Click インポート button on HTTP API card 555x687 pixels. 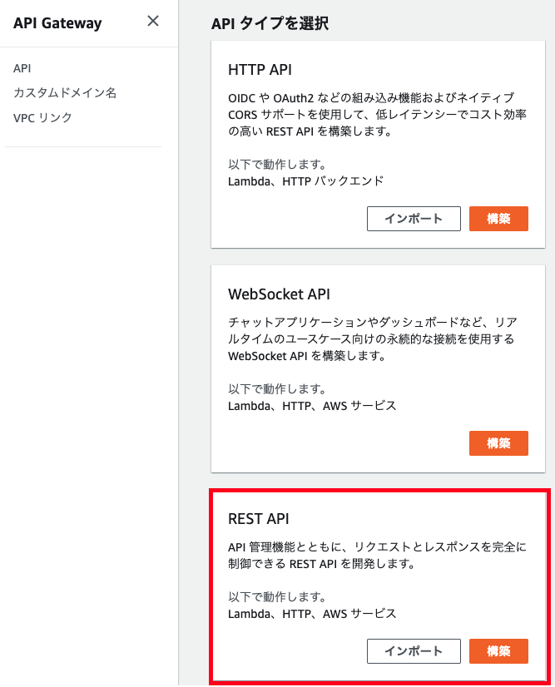pos(414,219)
